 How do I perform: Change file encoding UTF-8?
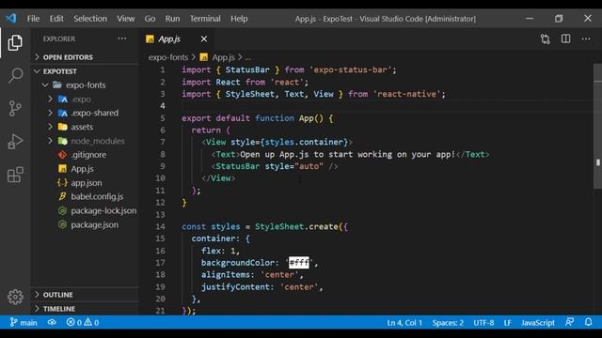[483, 323]
